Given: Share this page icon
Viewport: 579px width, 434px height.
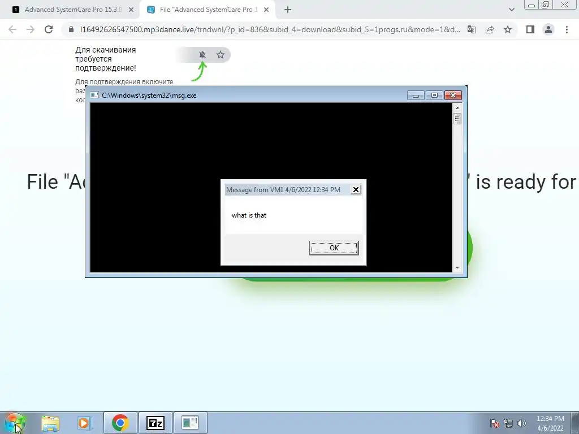Looking at the screenshot, I should pyautogui.click(x=490, y=29).
